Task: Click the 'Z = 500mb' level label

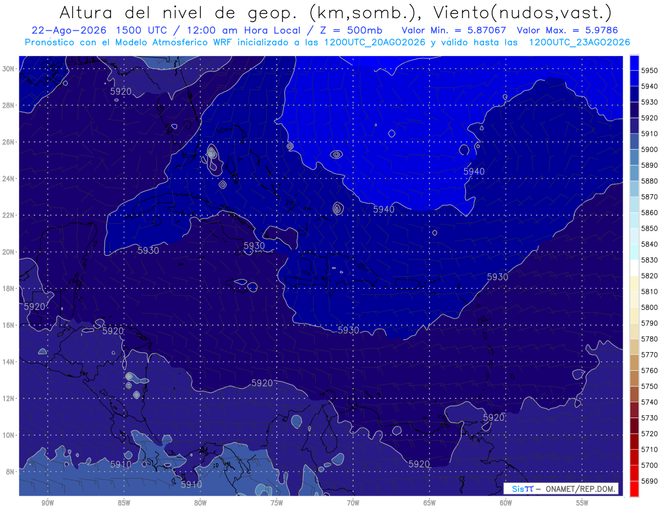Action: coord(349,30)
